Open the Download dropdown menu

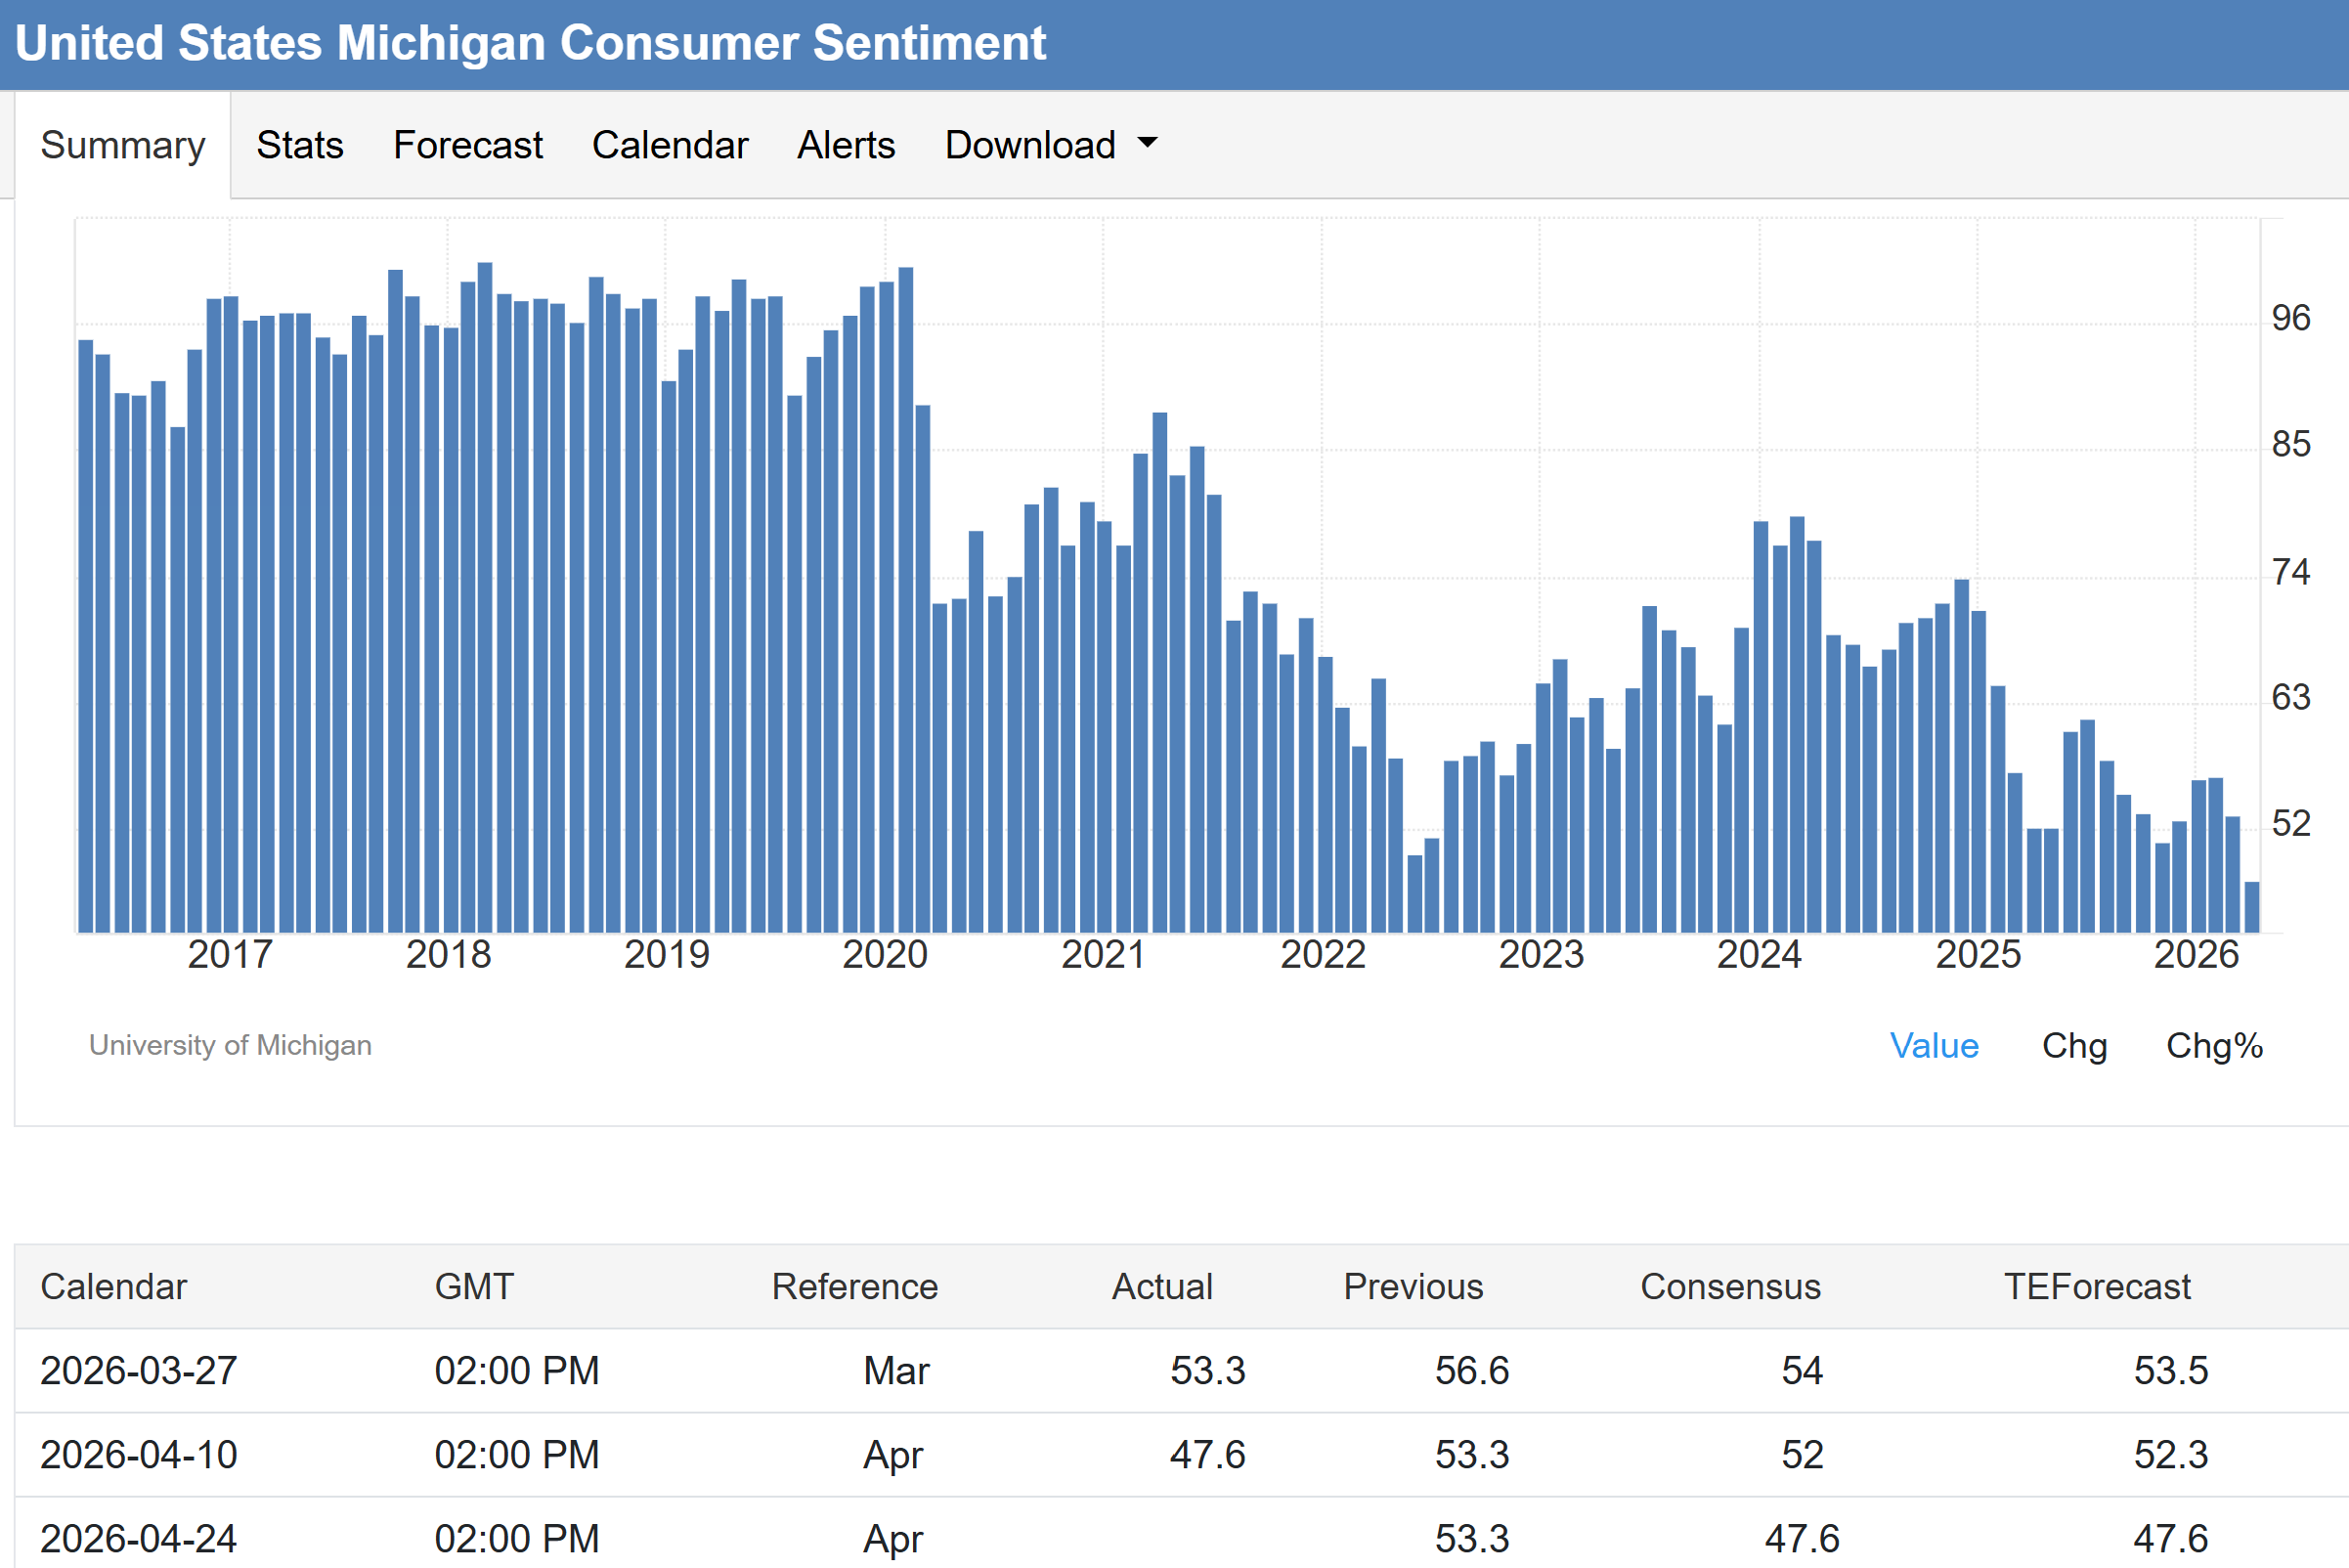(1030, 145)
